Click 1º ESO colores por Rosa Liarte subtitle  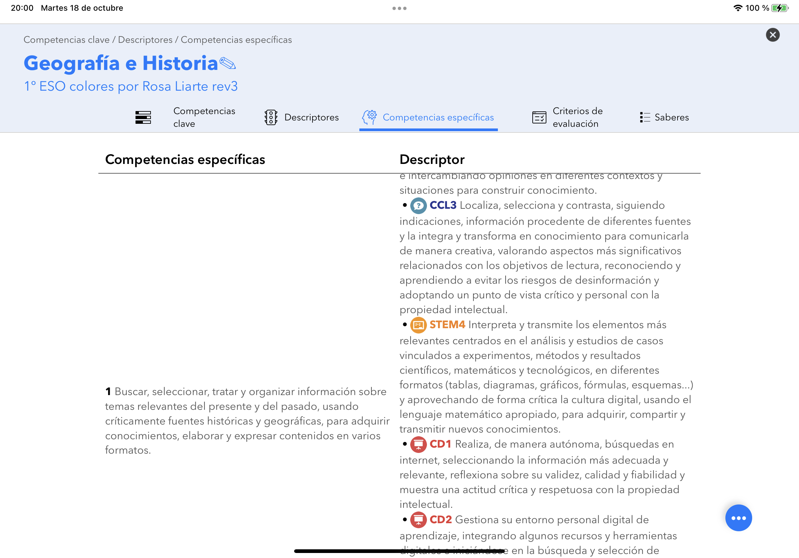[130, 86]
